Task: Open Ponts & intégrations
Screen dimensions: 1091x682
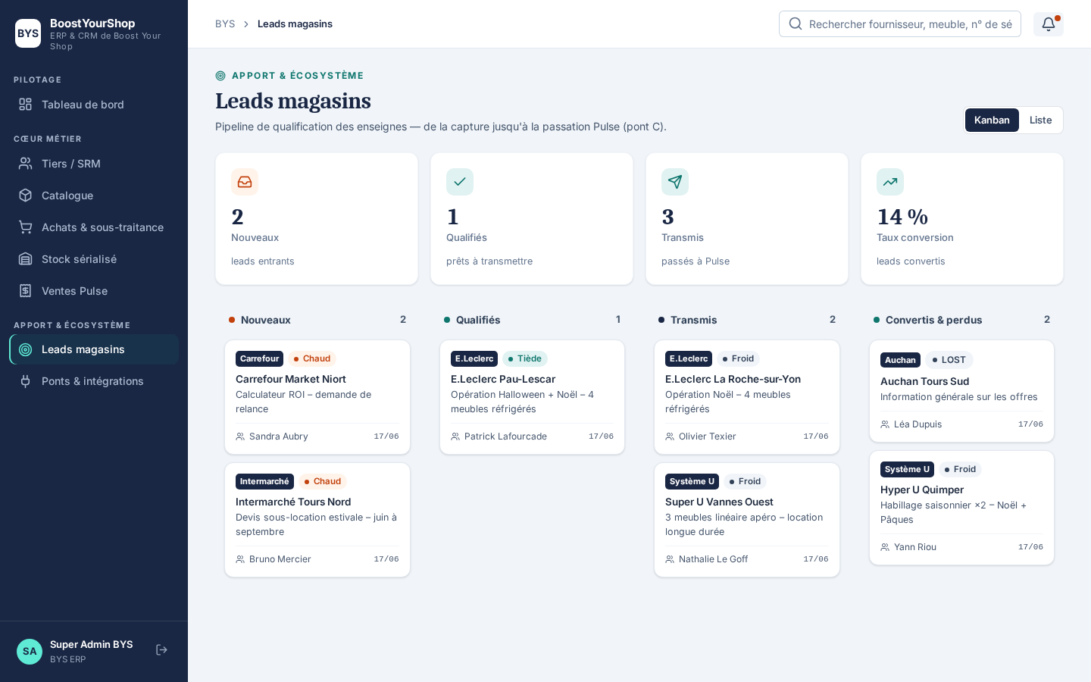Action: [94, 381]
